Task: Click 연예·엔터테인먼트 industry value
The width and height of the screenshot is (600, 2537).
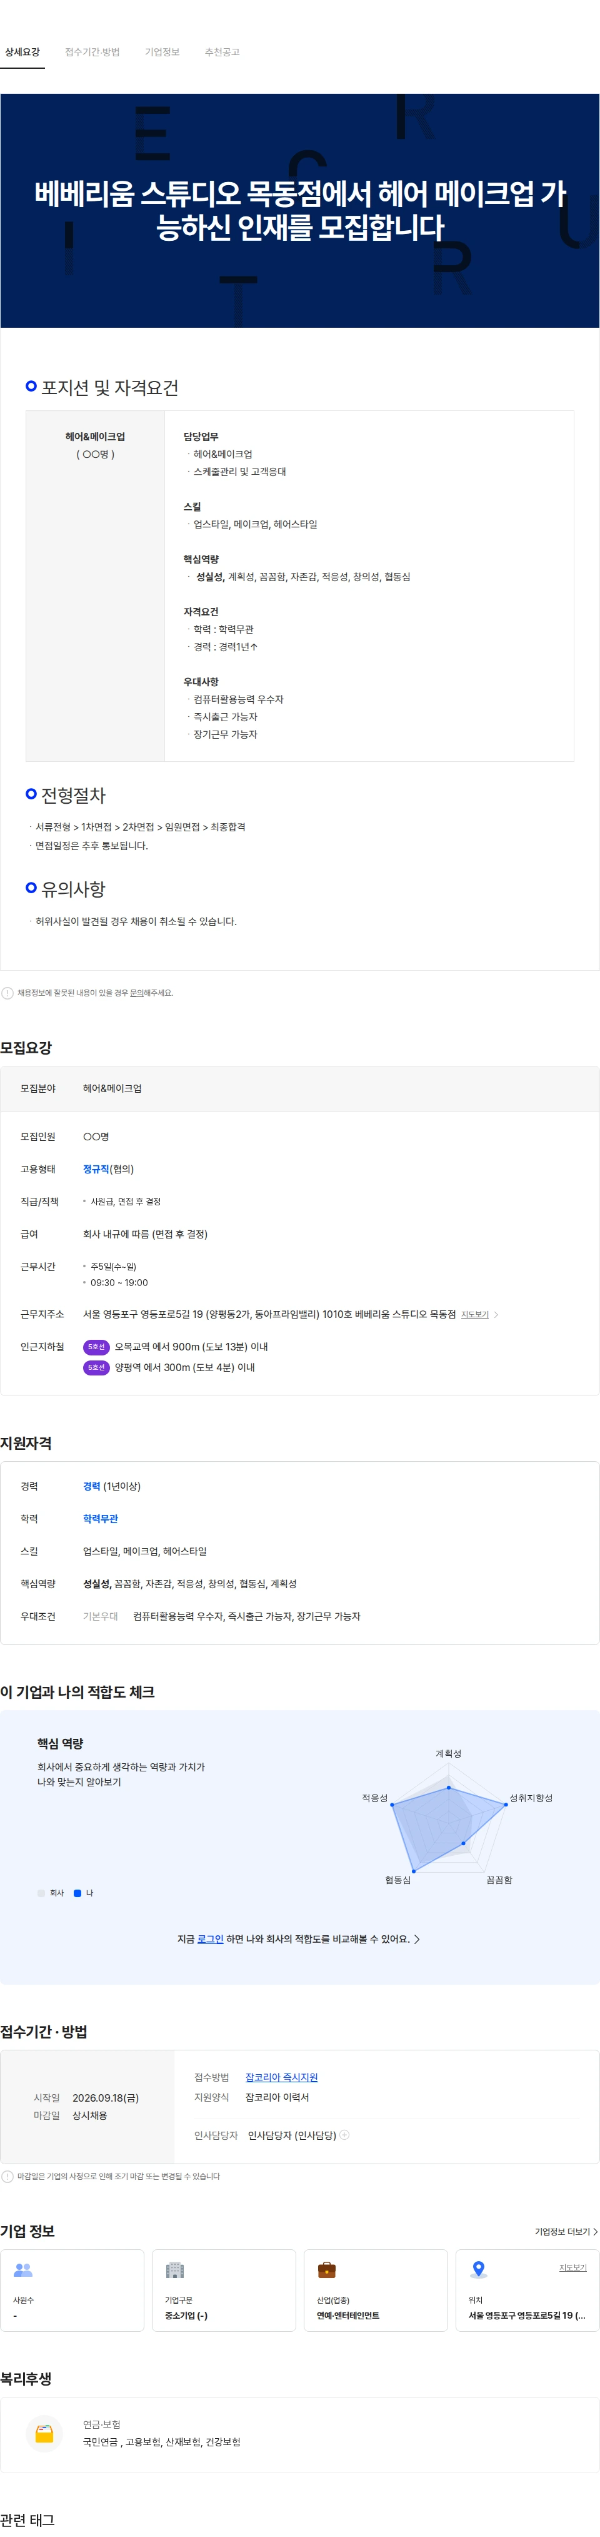Action: [347, 2316]
